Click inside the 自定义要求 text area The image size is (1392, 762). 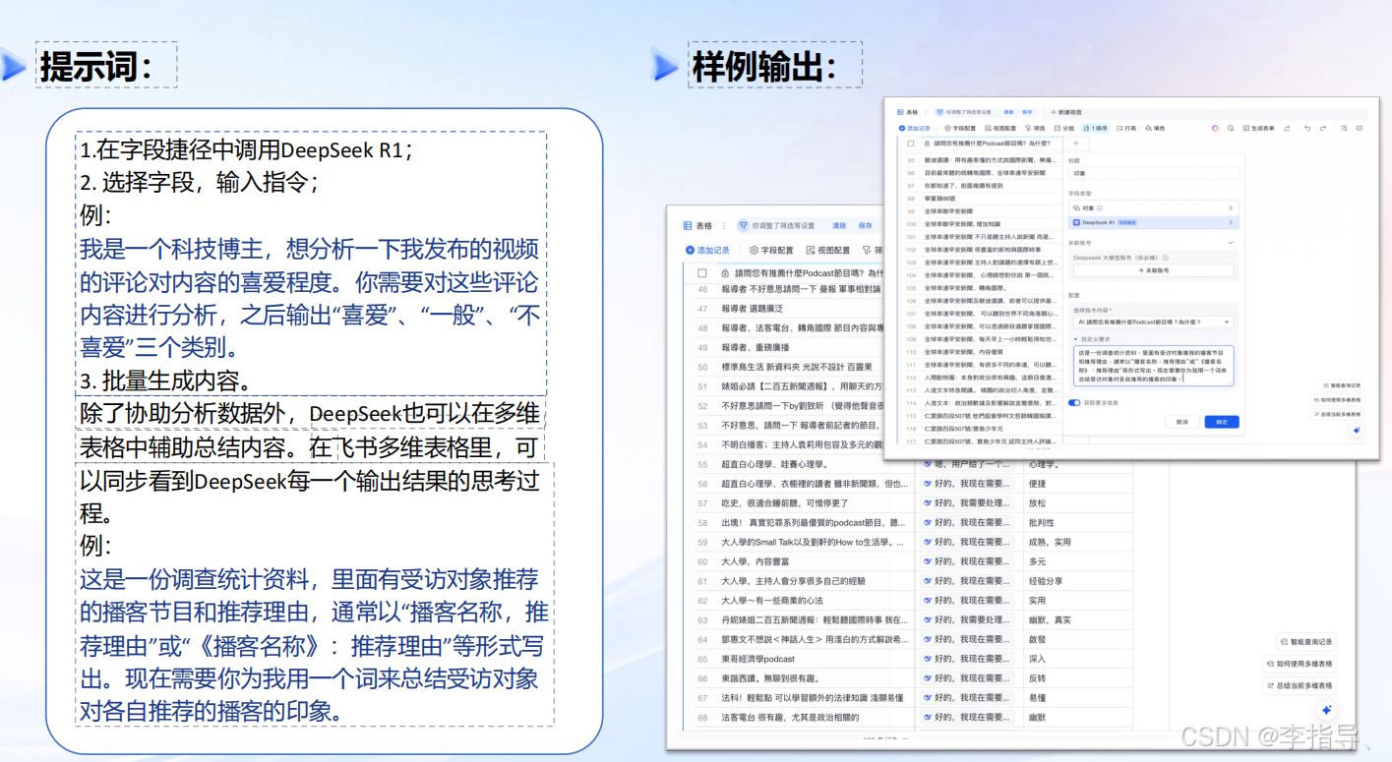click(x=1152, y=366)
